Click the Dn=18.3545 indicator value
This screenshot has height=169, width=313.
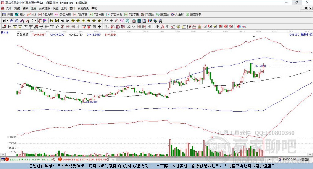[94, 34]
